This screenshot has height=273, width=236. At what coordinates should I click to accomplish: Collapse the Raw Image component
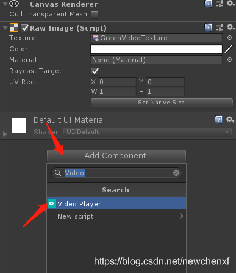(5, 28)
